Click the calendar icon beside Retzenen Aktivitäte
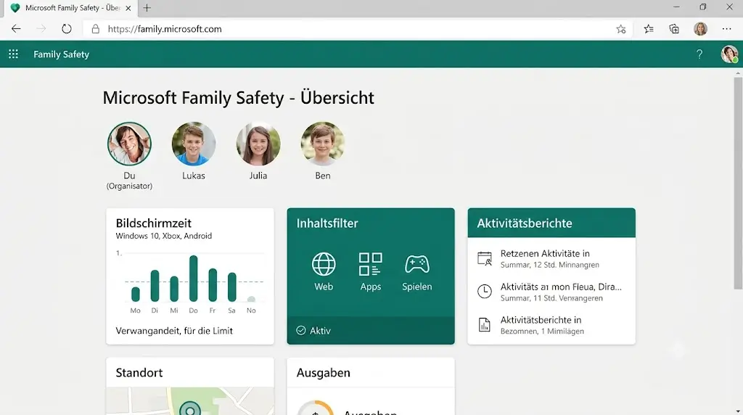This screenshot has height=415, width=743. click(x=484, y=259)
